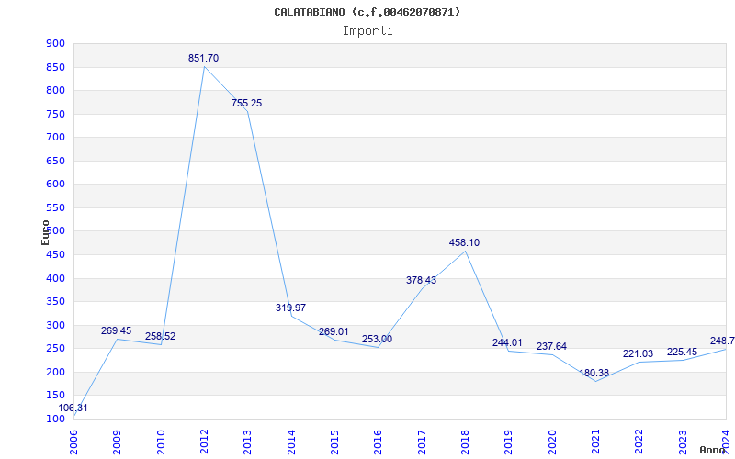Click the y-axis value 800
The image size is (735, 459).
[x=55, y=90]
